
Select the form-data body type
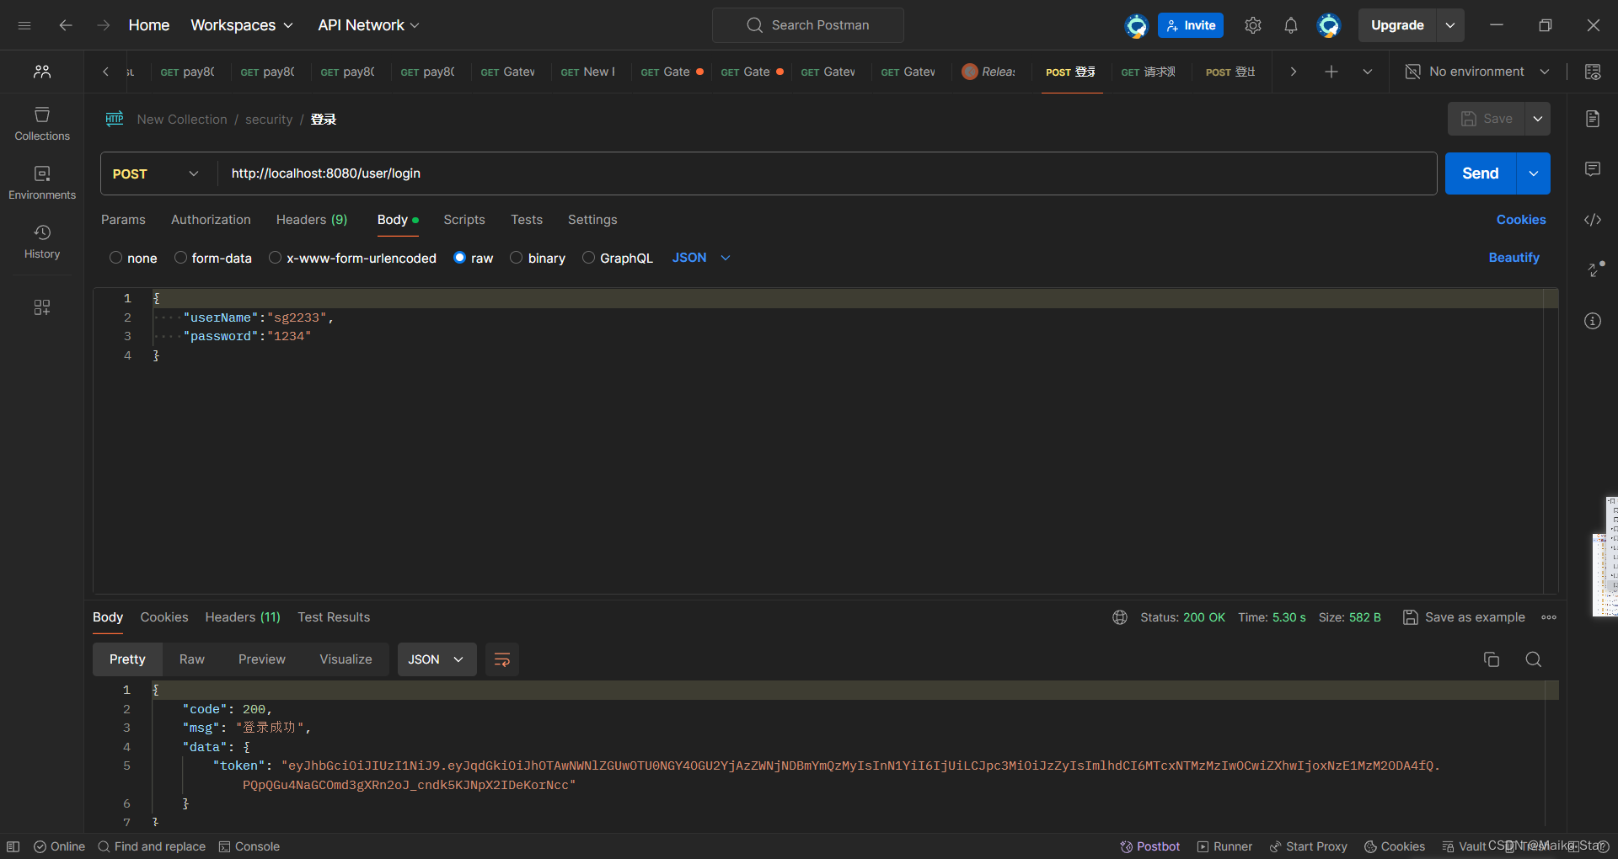point(180,258)
